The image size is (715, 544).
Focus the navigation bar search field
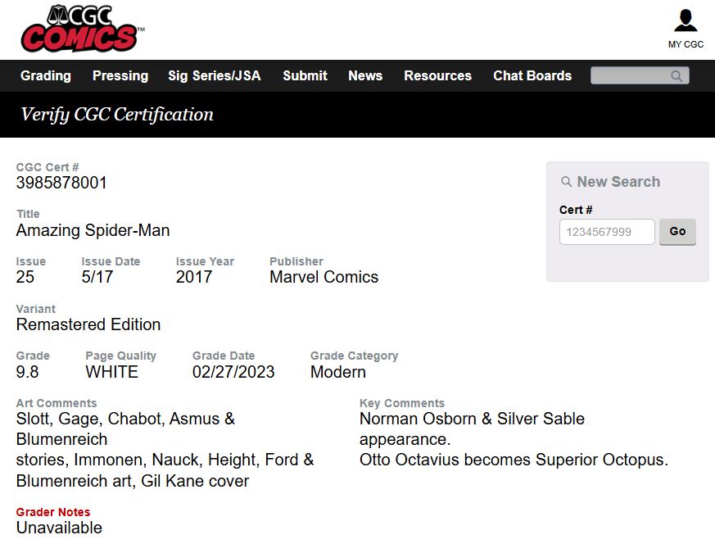coord(631,76)
